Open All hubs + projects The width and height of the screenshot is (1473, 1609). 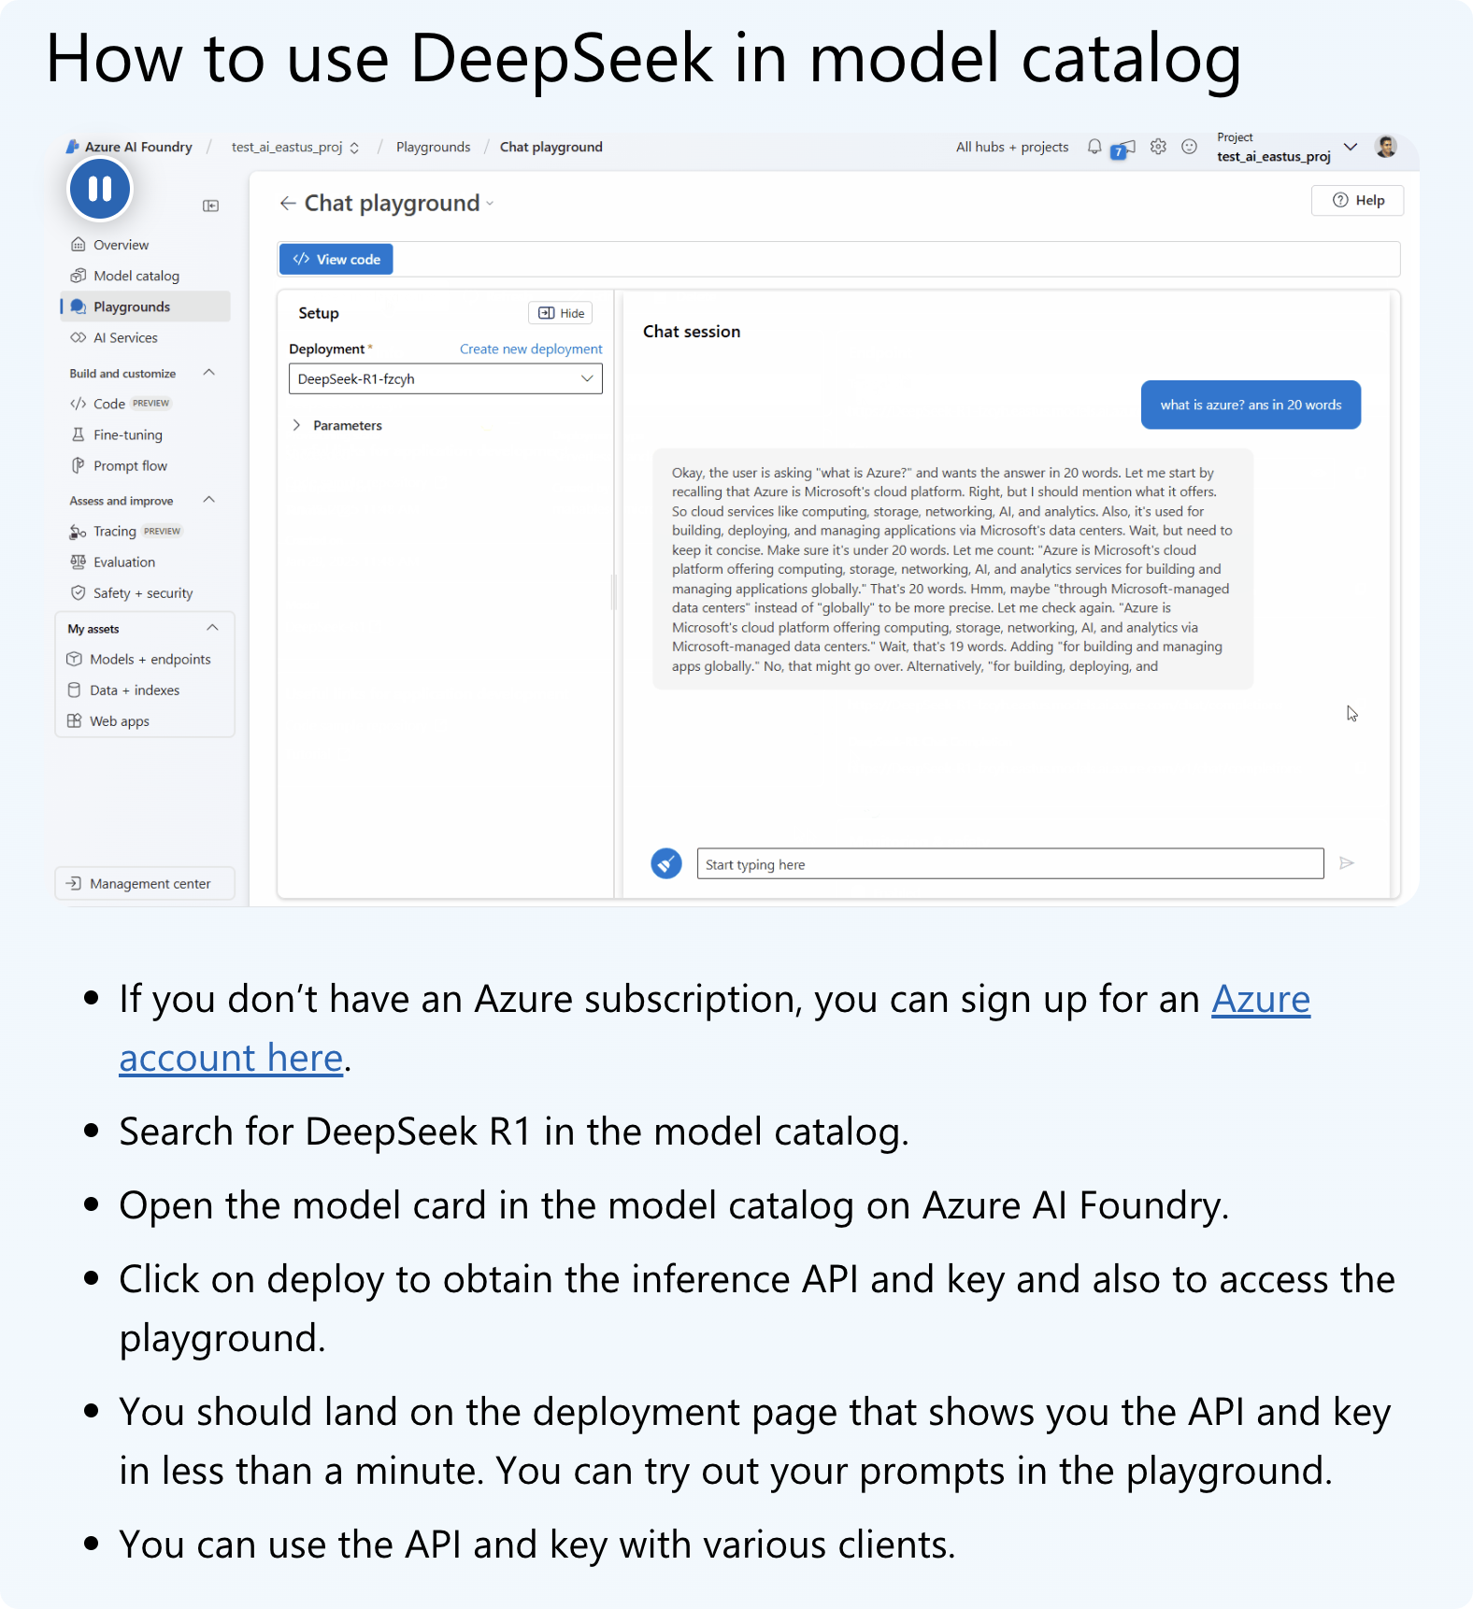[1011, 147]
